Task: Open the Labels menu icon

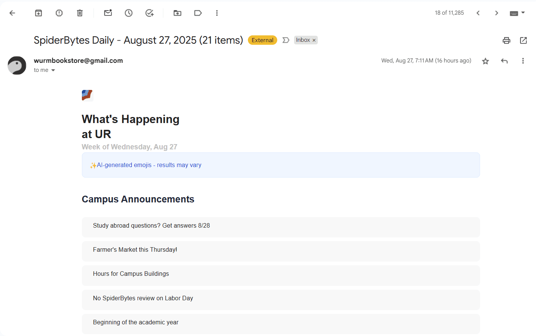Action: [198, 13]
